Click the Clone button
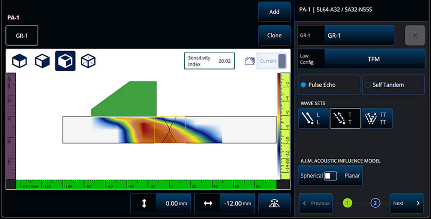 pyautogui.click(x=275, y=35)
